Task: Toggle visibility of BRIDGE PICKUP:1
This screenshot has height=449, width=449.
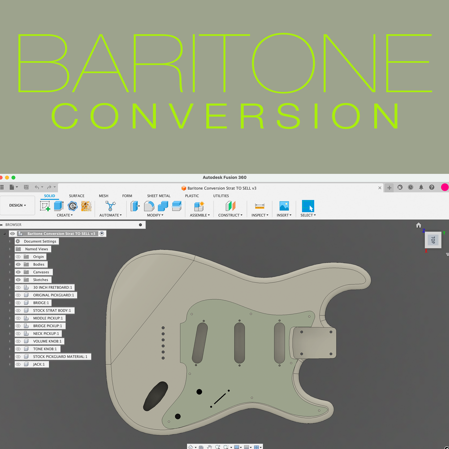Action: tap(18, 326)
